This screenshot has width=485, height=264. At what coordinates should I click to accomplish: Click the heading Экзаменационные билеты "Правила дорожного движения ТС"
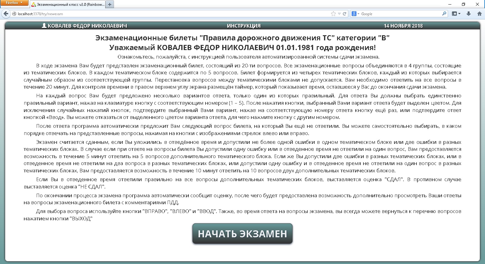tap(242, 38)
